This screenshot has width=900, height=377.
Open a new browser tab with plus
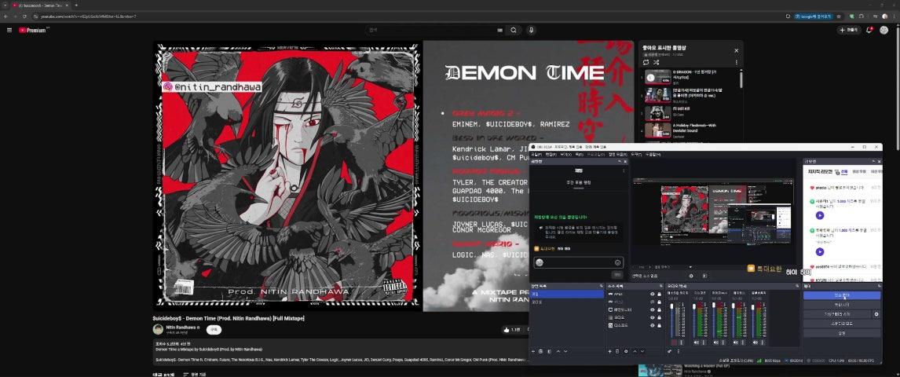75,5
